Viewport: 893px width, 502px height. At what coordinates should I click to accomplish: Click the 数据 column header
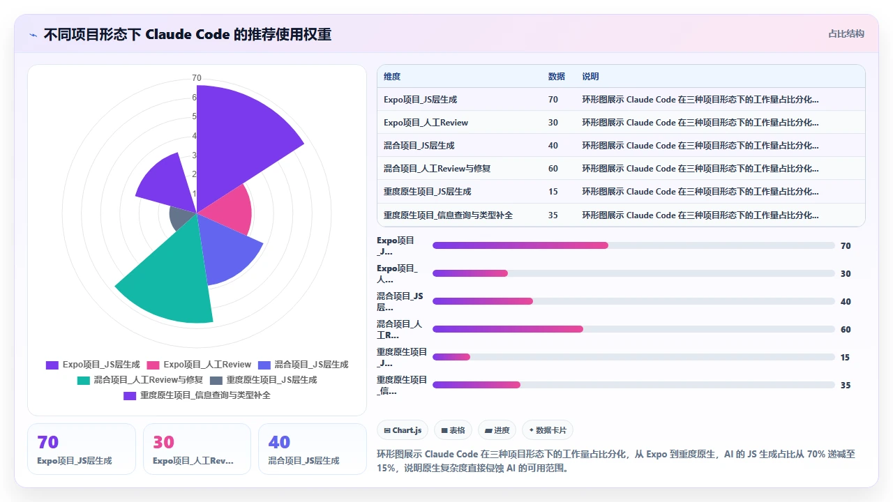557,77
